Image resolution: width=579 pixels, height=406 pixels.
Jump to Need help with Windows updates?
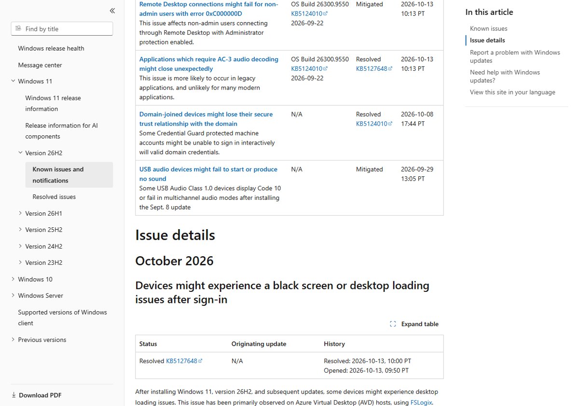coord(505,76)
